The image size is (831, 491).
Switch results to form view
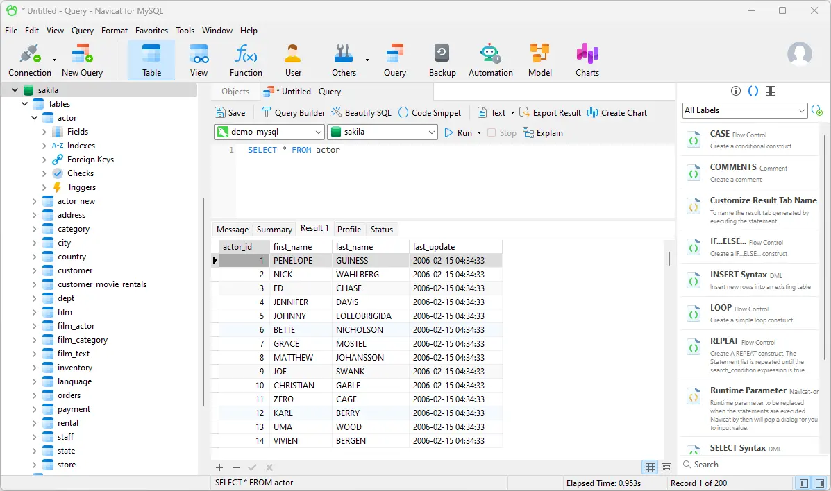pyautogui.click(x=666, y=467)
